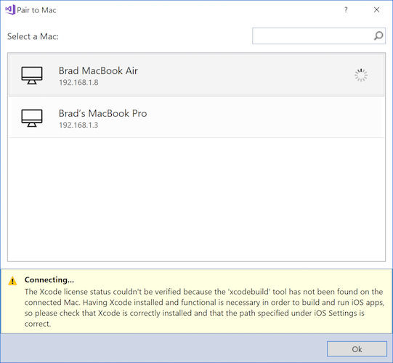
Task: Click the loading spinner on MacBook Air row
Action: [361, 76]
